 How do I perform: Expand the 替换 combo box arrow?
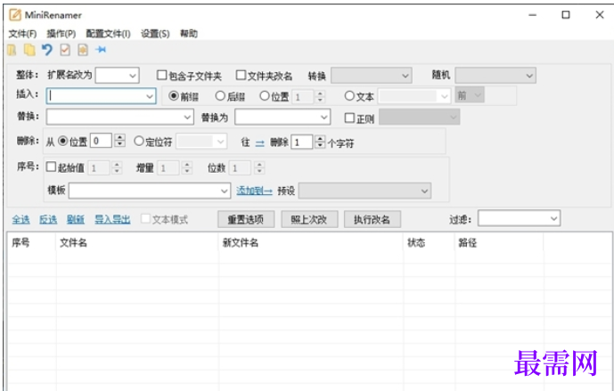(187, 117)
